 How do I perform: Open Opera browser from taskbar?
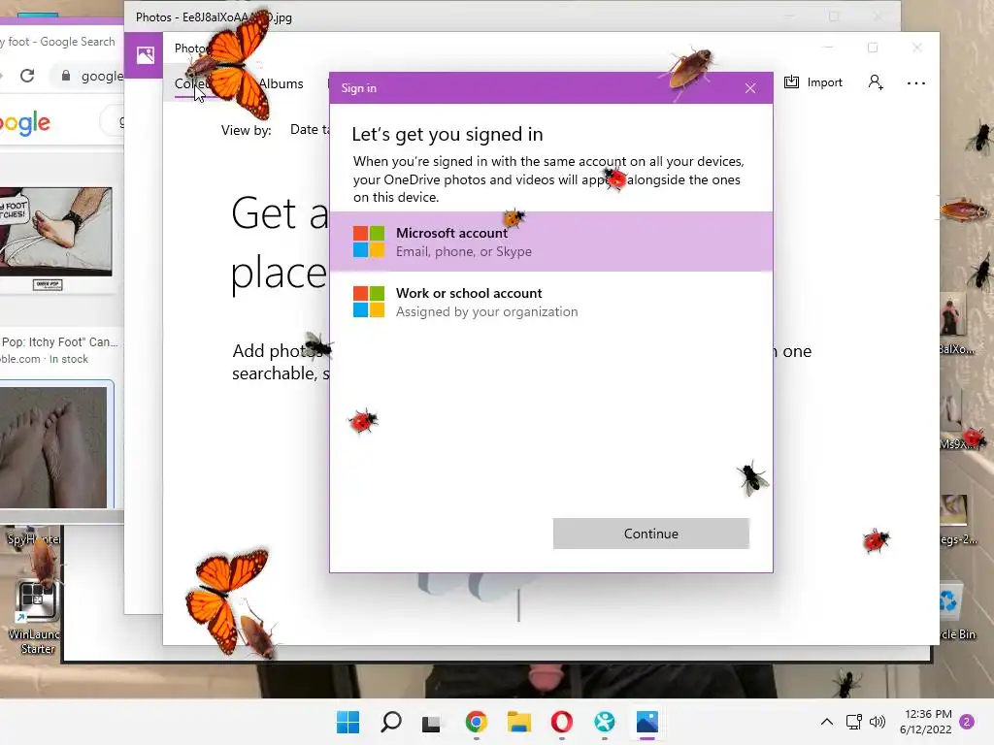click(562, 722)
